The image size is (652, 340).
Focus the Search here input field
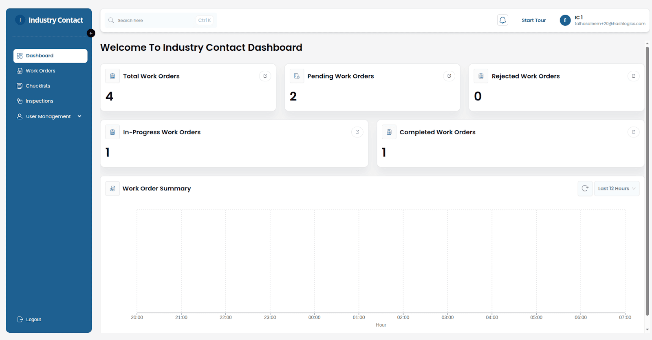(x=161, y=20)
